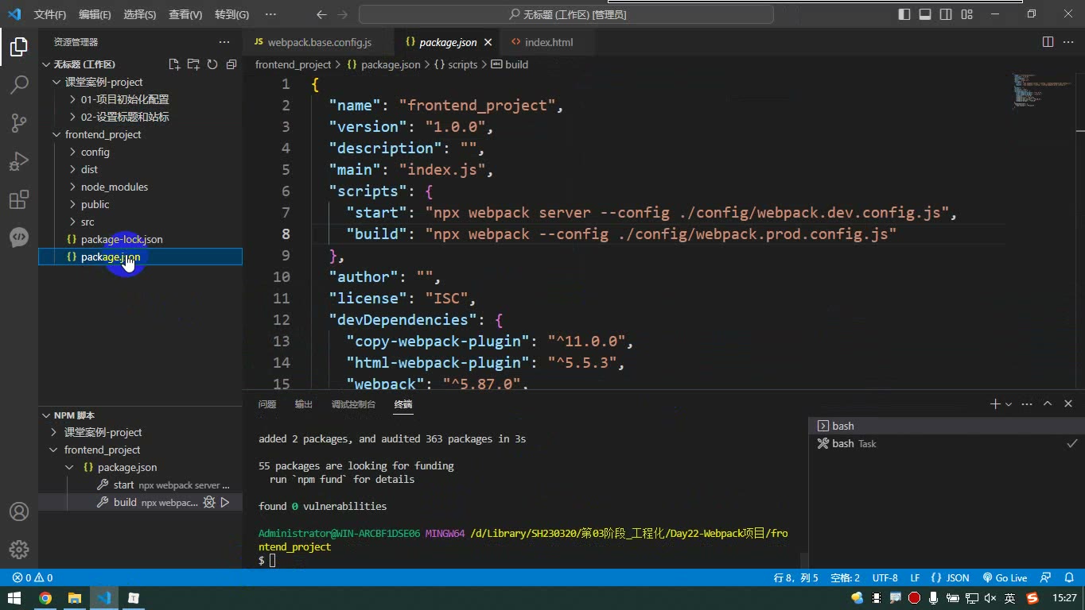This screenshot has height=610, width=1085.
Task: Click the New File icon in explorer
Action: (174, 64)
